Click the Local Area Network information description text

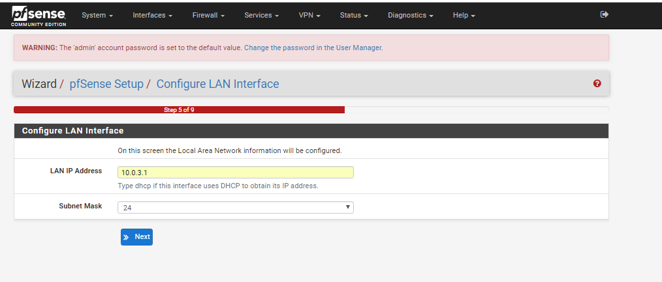pyautogui.click(x=230, y=150)
